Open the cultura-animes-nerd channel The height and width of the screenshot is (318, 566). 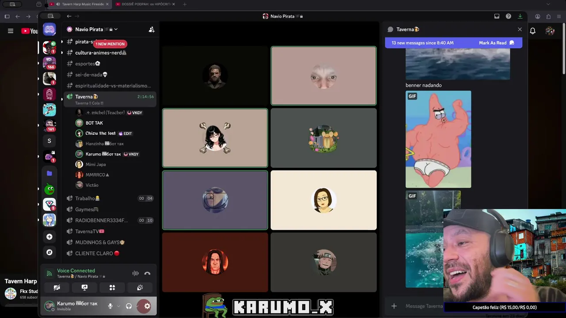(110, 53)
